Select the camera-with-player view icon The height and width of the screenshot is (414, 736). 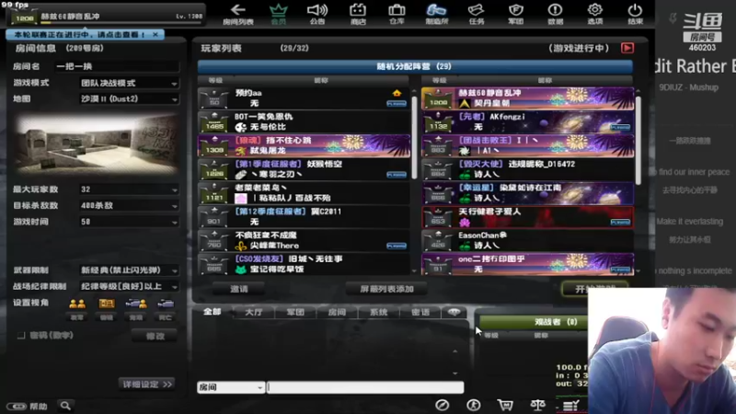click(136, 305)
